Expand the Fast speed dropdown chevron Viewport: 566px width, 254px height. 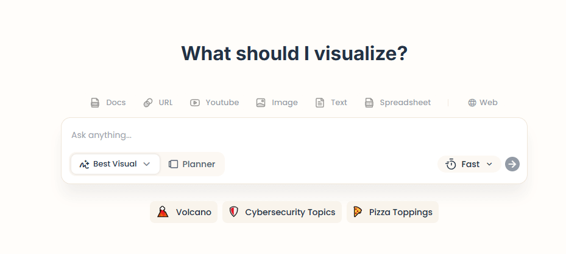pyautogui.click(x=489, y=164)
